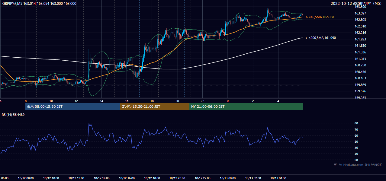This screenshot has width=386, height=181.
Task: Click price axis value 159.869
Action: coord(360,85)
